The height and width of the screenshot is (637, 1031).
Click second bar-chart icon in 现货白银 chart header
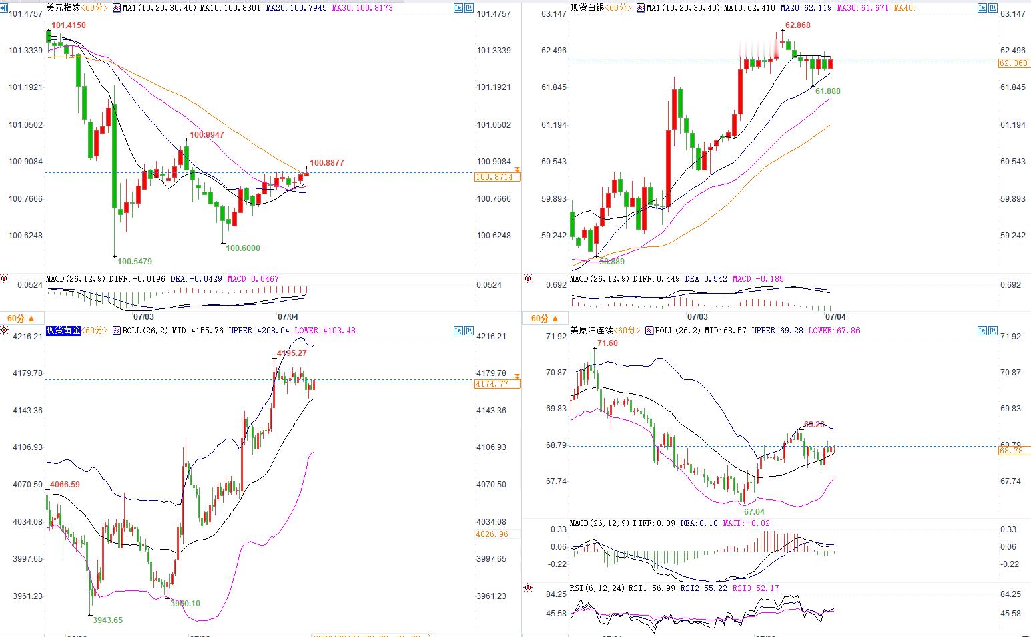[x=993, y=8]
